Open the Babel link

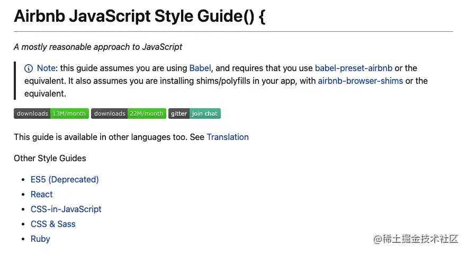[x=200, y=68]
